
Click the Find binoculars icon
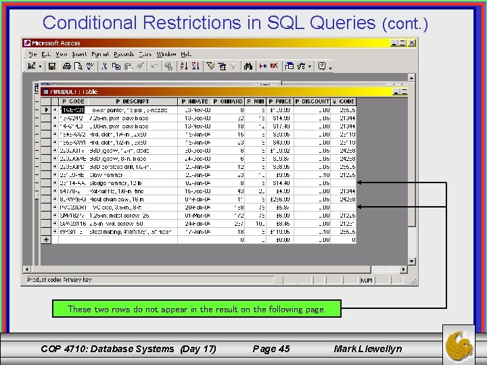coord(248,66)
